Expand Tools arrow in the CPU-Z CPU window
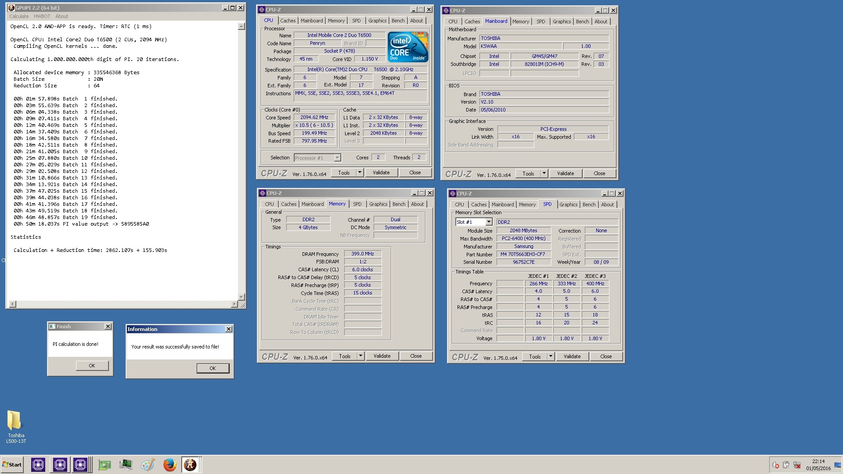843x474 pixels. (x=360, y=172)
